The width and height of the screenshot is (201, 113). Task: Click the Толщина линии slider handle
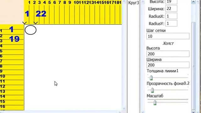151,78
